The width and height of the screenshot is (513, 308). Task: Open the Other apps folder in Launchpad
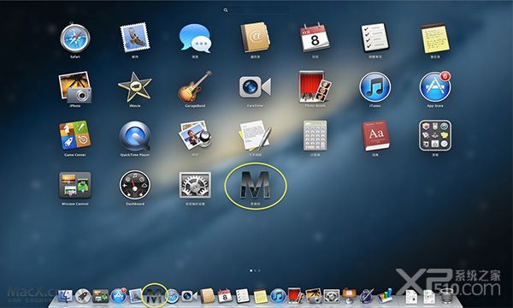click(x=435, y=135)
